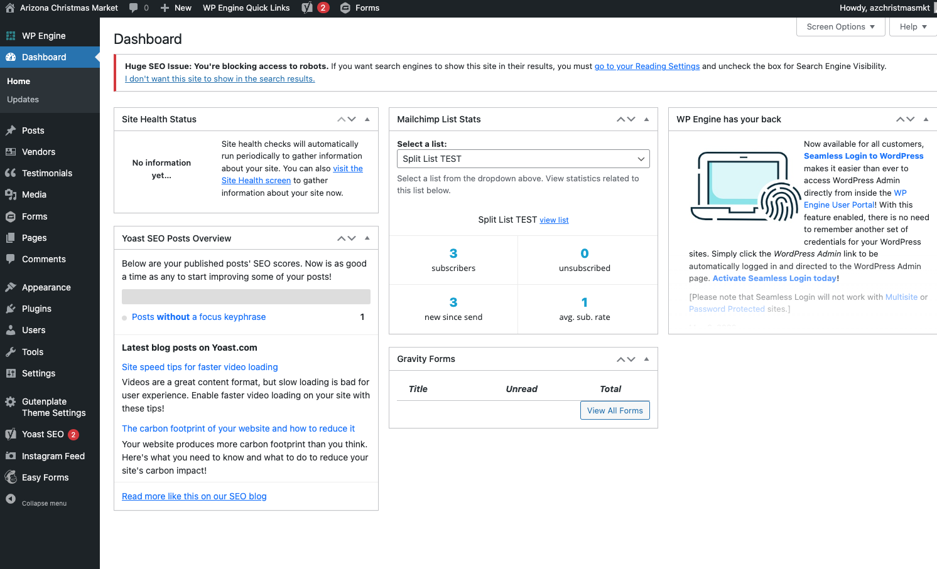
Task: Click Activate Seamless Login today link
Action: pyautogui.click(x=775, y=278)
